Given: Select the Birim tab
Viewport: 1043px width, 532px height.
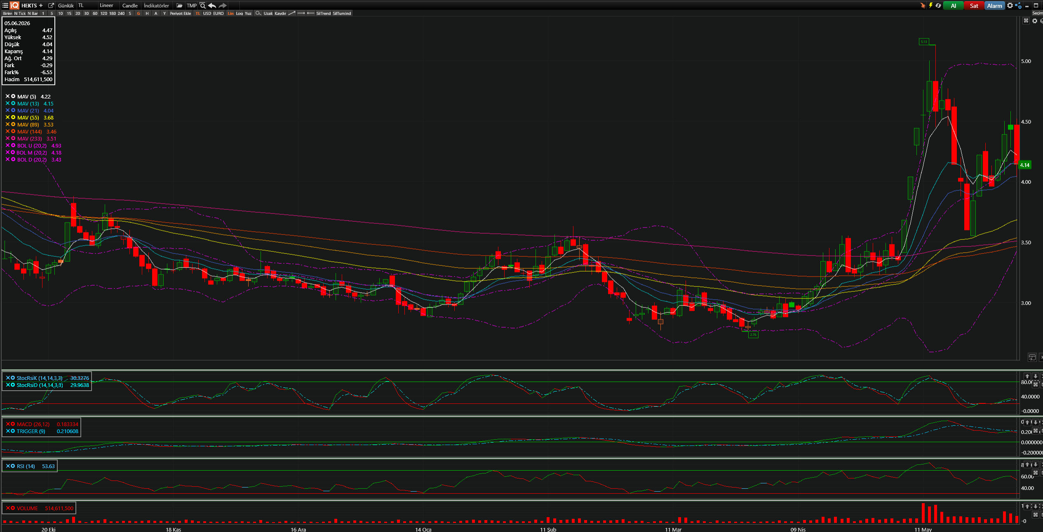Looking at the screenshot, I should (x=7, y=13).
